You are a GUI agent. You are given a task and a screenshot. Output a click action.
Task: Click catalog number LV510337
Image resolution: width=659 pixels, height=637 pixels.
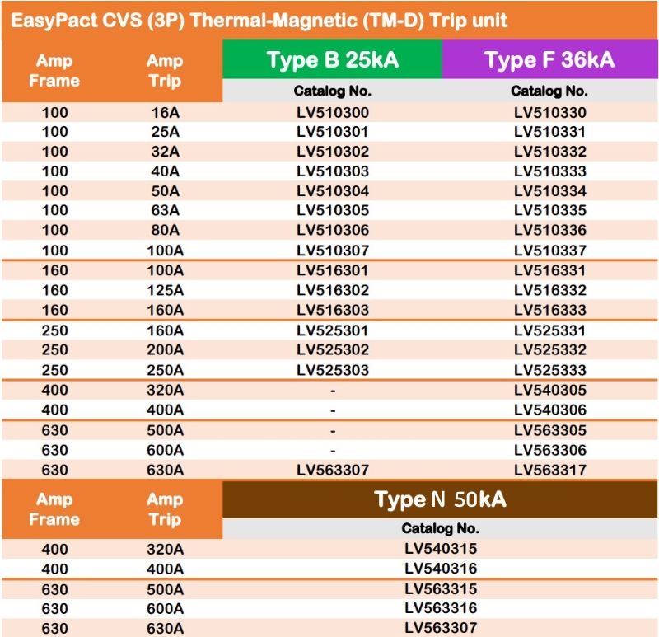[549, 251]
